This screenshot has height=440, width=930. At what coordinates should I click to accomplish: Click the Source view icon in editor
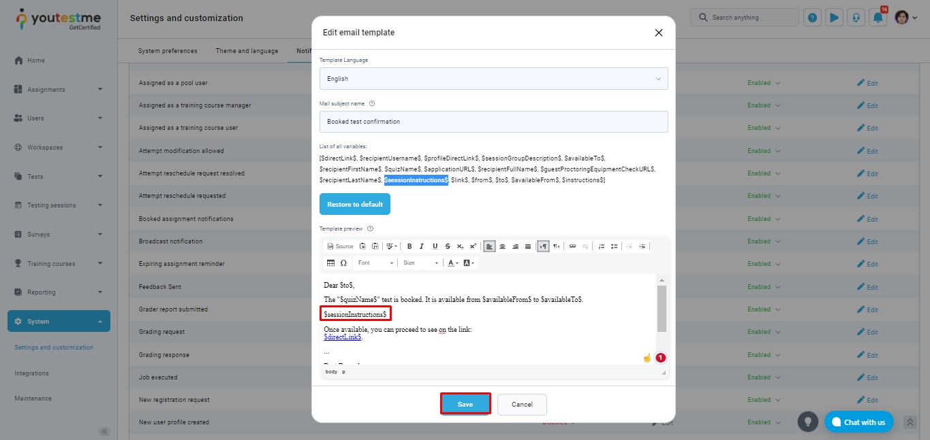[x=341, y=246]
